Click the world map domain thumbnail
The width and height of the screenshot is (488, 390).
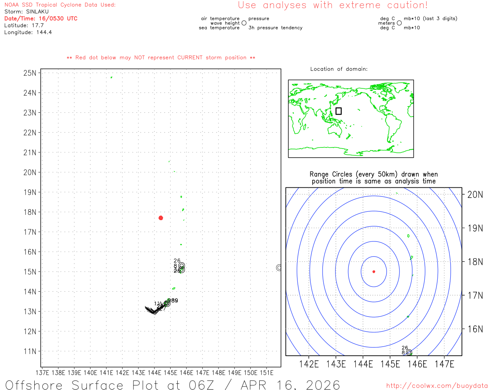pos(351,118)
